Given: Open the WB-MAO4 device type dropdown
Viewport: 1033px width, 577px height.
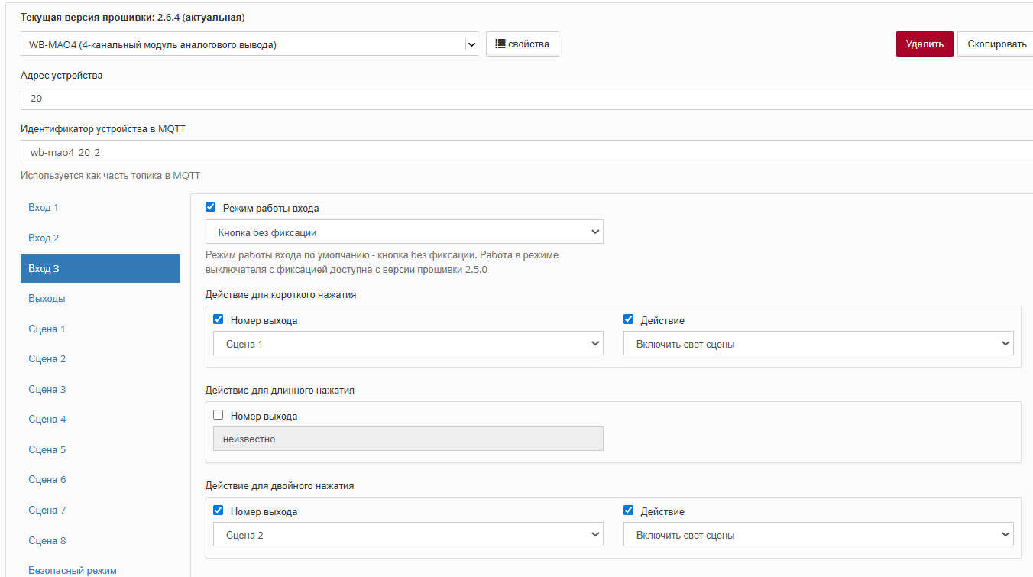Looking at the screenshot, I should 249,44.
